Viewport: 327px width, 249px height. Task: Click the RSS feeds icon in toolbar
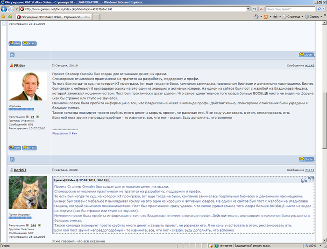click(x=265, y=17)
